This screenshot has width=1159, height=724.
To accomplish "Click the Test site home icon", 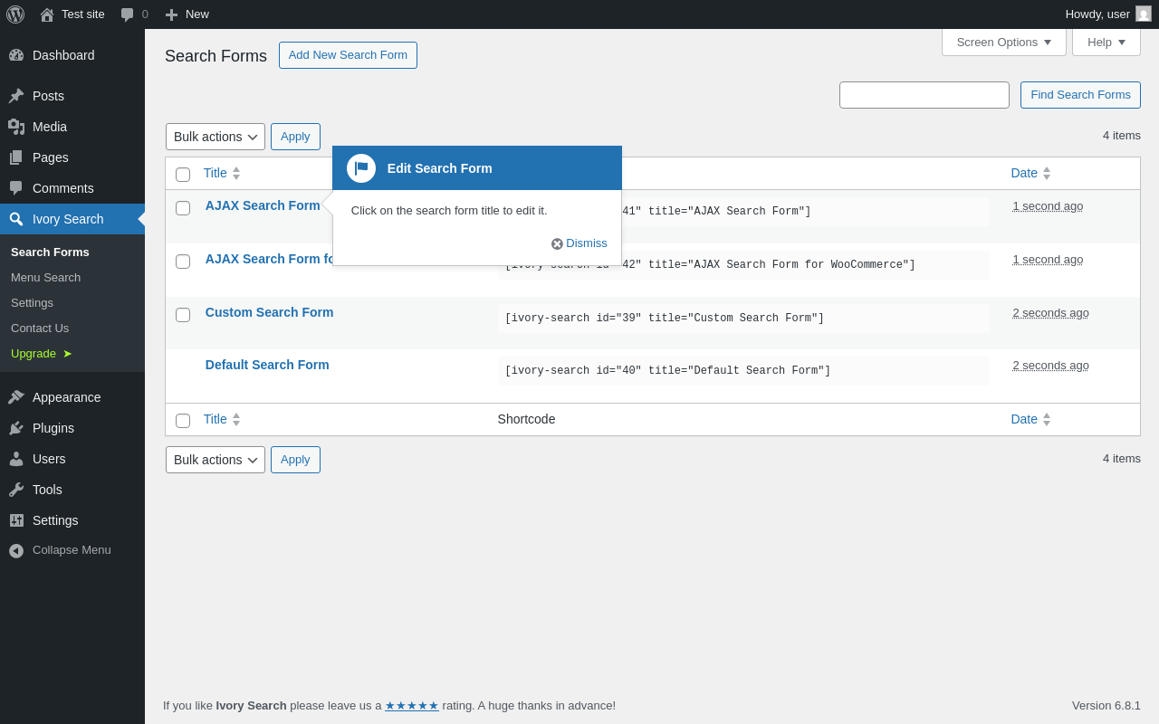I will 47,14.
